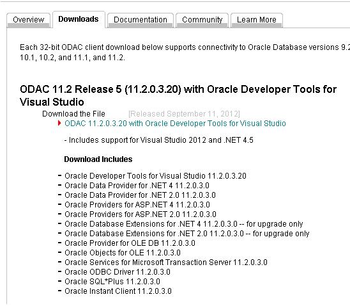Click the ODAC 11.2.0.3.20 with Oracle Developer Tools link
Image resolution: width=350 pixels, height=306 pixels.
(x=175, y=124)
